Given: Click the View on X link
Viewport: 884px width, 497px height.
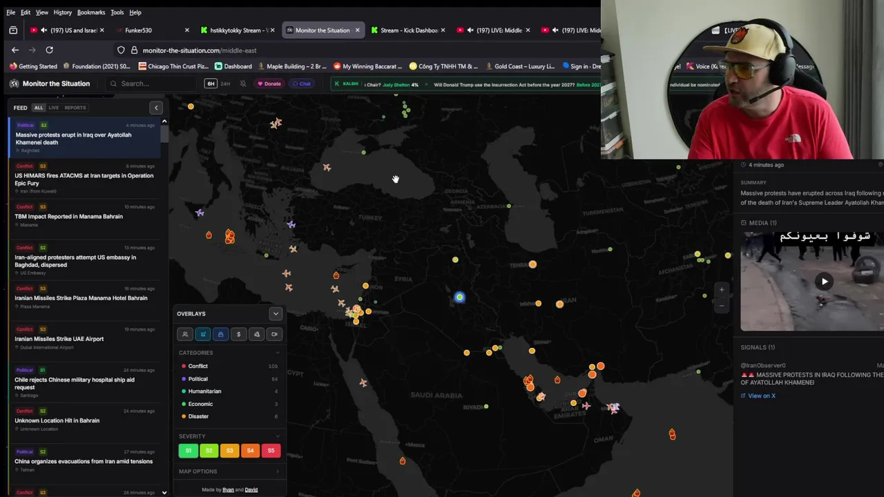Looking at the screenshot, I should point(758,396).
